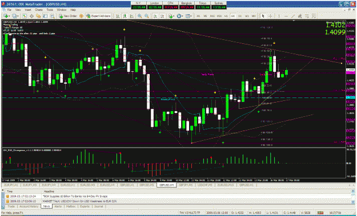357x216 pixels.
Task: Switch chart to bar chart style
Action: pyautogui.click(x=118, y=16)
